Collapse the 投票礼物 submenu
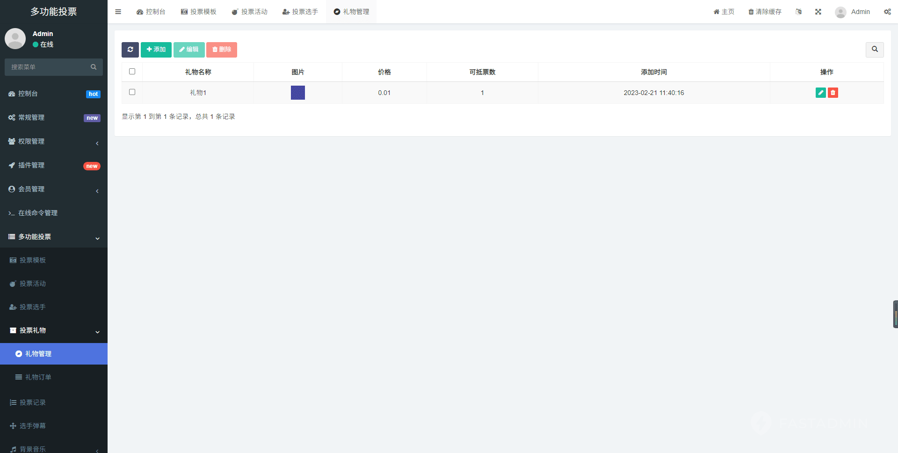The height and width of the screenshot is (453, 898). point(54,330)
